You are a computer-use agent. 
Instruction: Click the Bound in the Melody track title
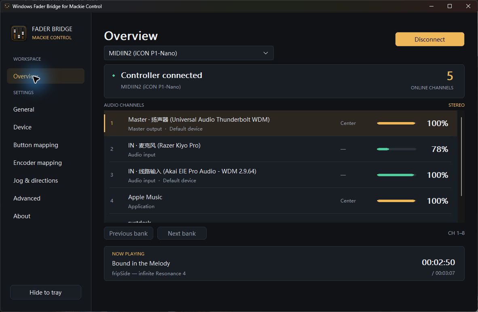[141, 263]
